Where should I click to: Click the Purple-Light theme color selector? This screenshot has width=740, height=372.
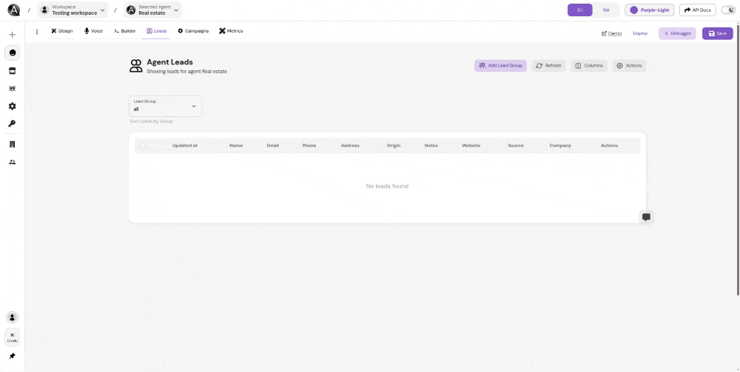click(x=650, y=10)
